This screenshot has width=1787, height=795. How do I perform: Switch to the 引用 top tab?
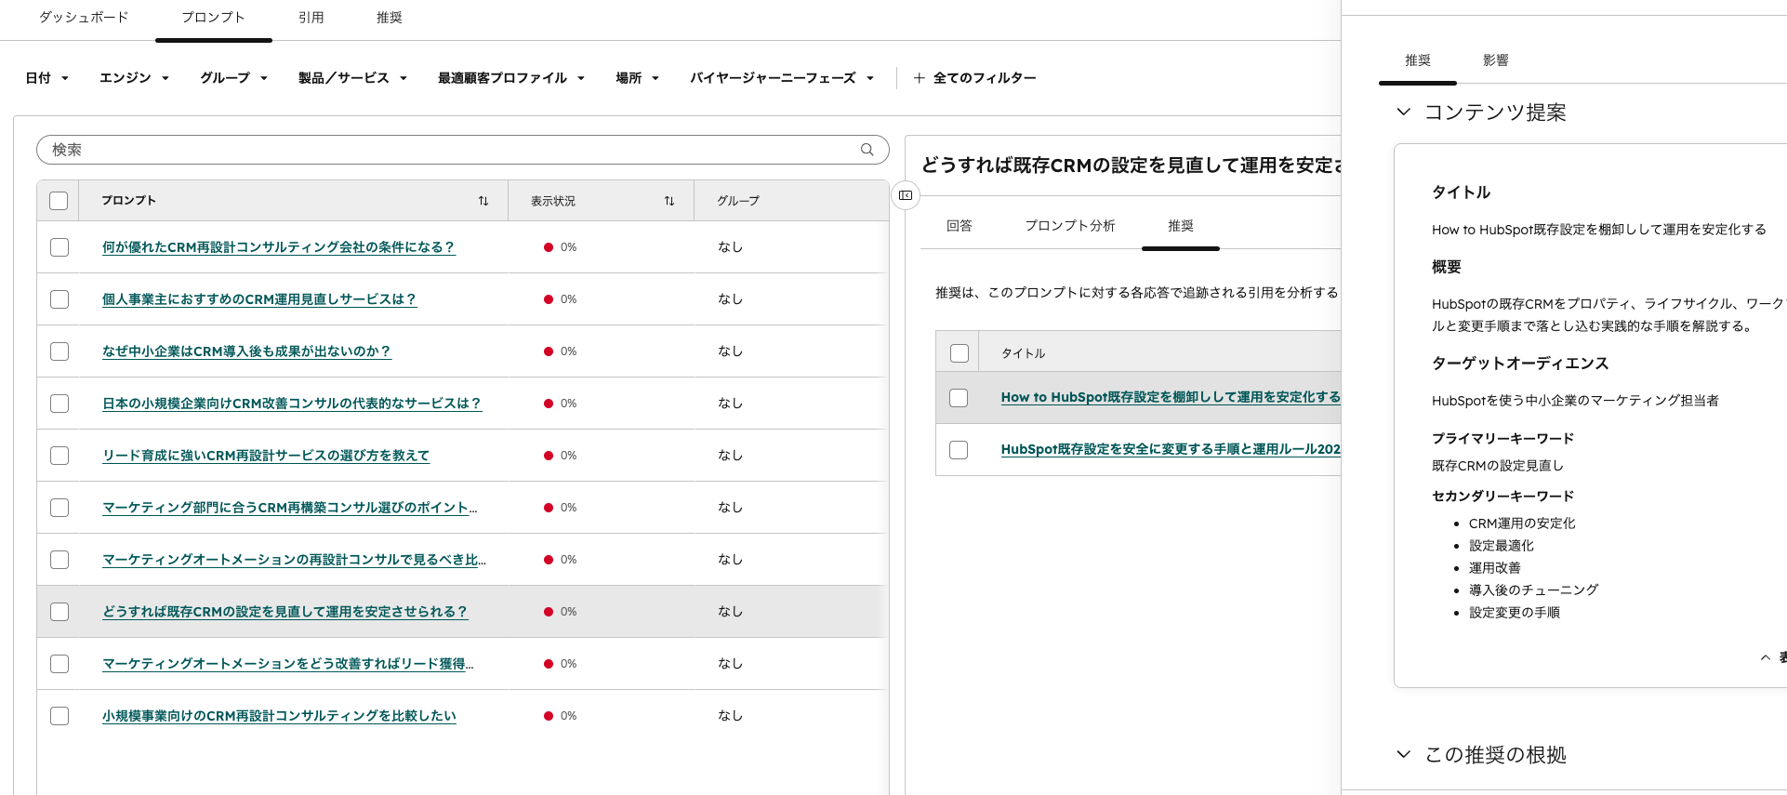pyautogui.click(x=311, y=18)
